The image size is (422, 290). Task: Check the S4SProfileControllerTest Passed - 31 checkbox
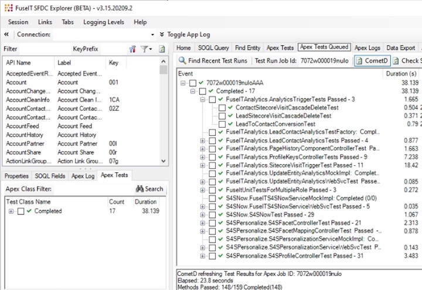[x=212, y=256]
